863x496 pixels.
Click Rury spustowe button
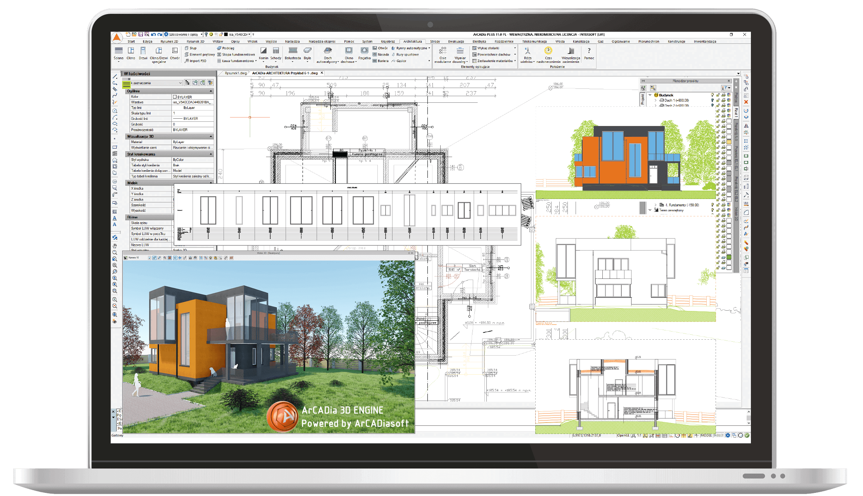click(x=405, y=55)
